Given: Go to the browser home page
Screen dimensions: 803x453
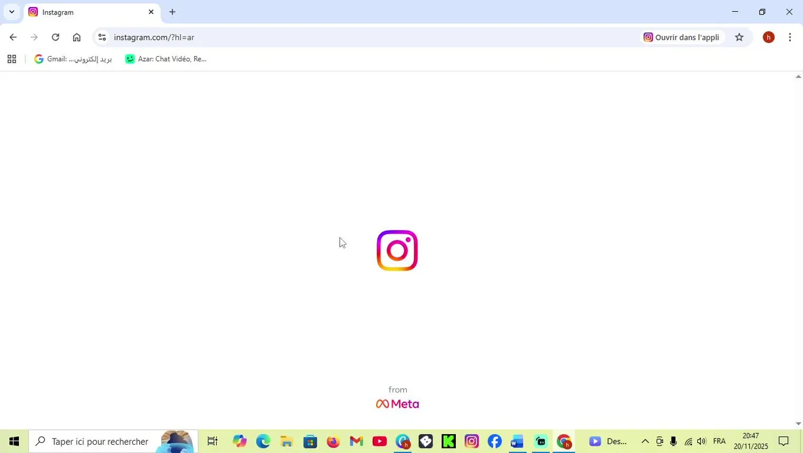Looking at the screenshot, I should click(77, 37).
